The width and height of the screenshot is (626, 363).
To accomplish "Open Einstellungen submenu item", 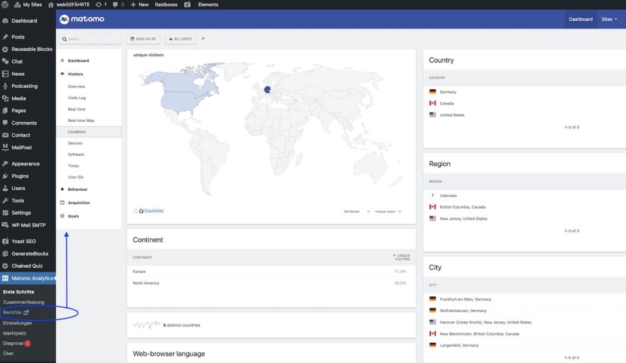I will click(x=18, y=323).
